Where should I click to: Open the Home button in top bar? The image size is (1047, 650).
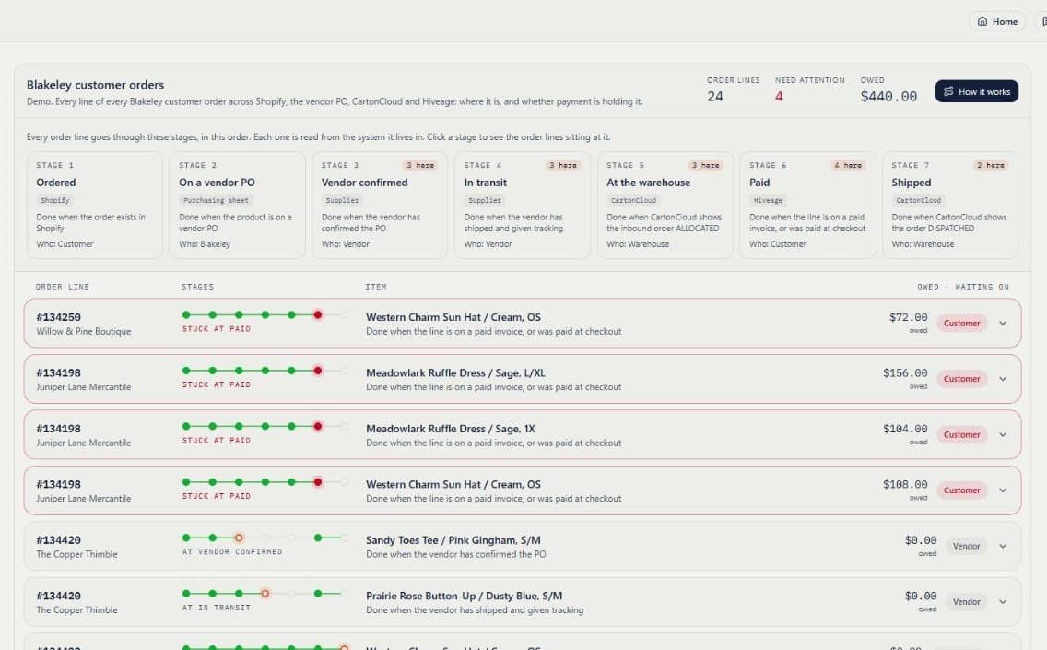[x=997, y=21]
